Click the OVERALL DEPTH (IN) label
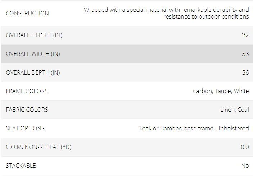 point(33,72)
